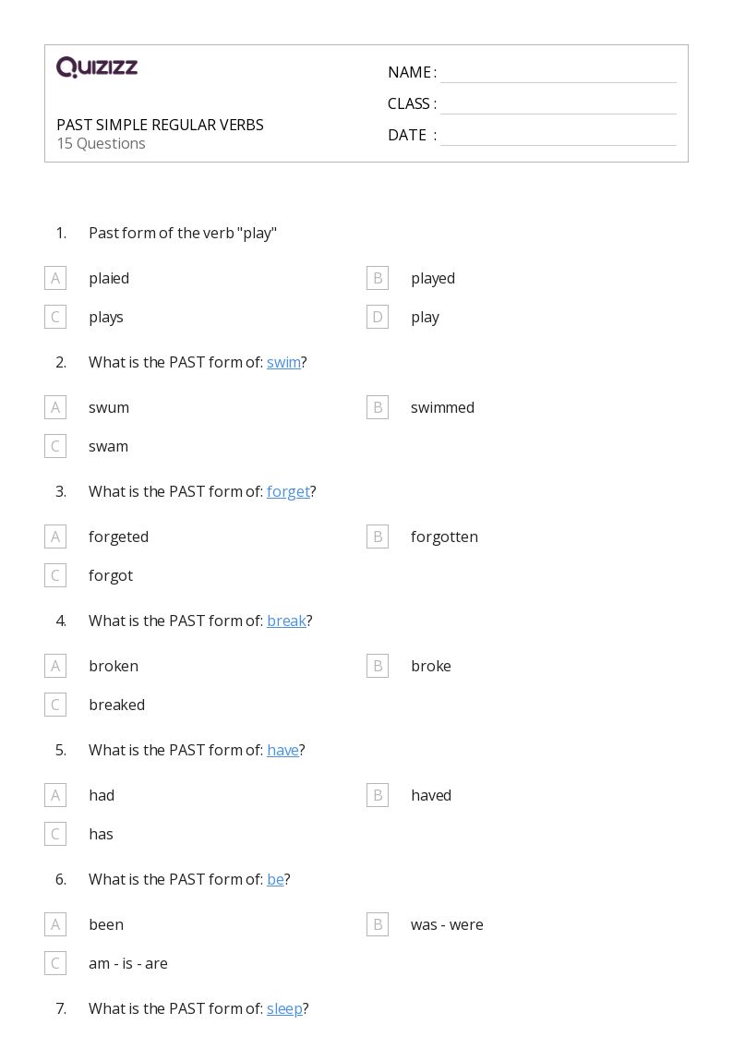Click the CLASS blank line
The height and width of the screenshot is (1037, 733).
[559, 105]
